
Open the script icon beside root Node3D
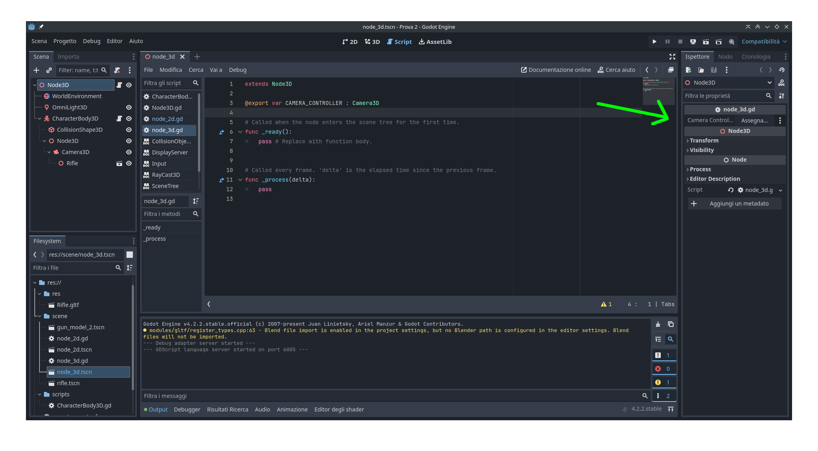pyautogui.click(x=119, y=85)
